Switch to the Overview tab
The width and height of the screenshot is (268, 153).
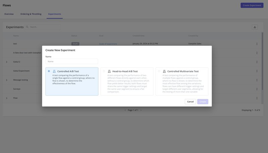(x=9, y=14)
